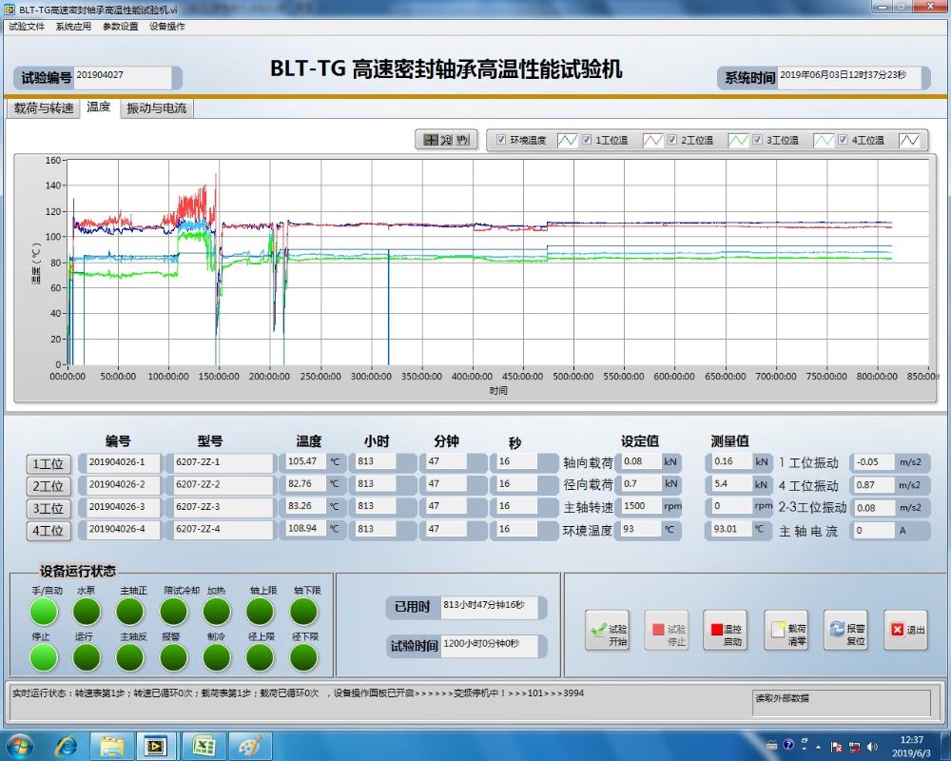Toggle the 3工位温 plot checkbox
Screen dimensions: 951x761
pos(757,140)
